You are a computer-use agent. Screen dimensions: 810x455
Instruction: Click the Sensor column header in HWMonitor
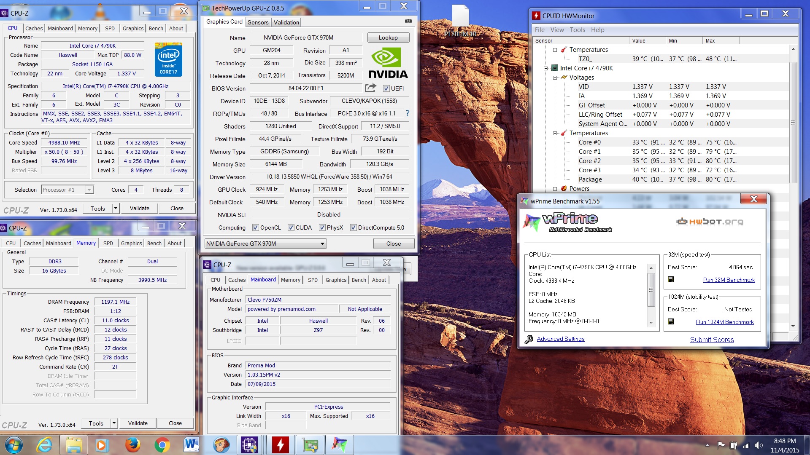[x=581, y=40]
